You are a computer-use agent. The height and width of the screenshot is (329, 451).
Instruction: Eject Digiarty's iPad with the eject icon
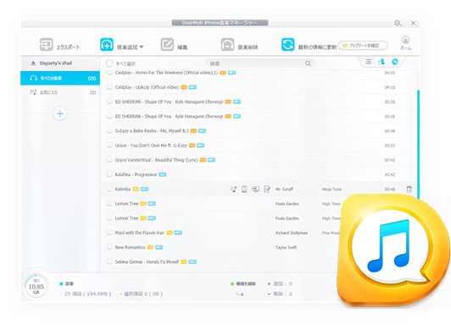click(33, 63)
